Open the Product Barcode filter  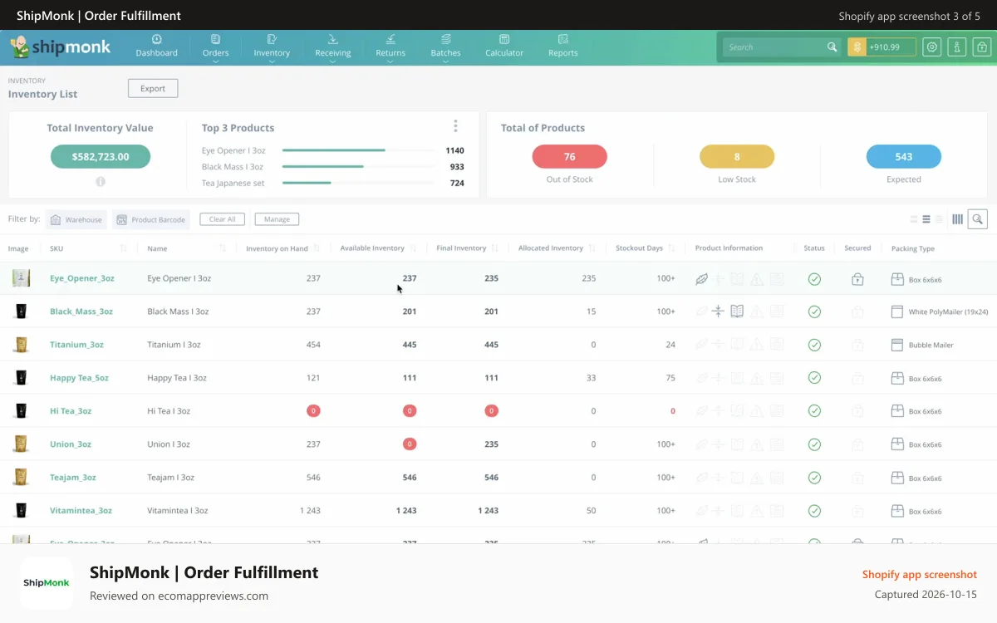150,219
